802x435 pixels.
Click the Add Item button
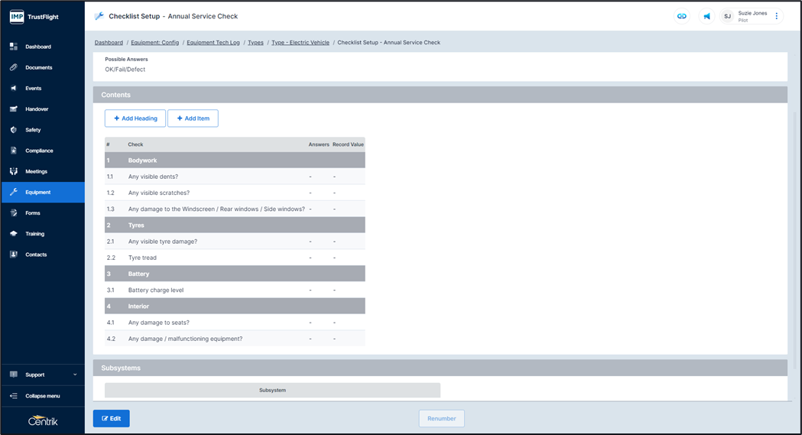(193, 118)
